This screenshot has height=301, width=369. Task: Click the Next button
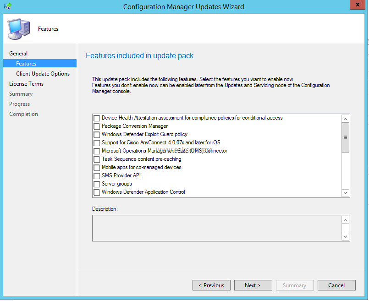[253, 285]
